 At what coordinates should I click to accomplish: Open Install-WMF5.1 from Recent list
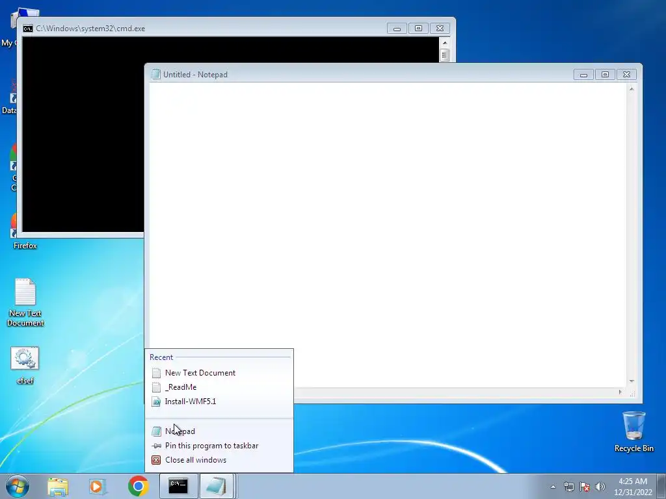219,402
